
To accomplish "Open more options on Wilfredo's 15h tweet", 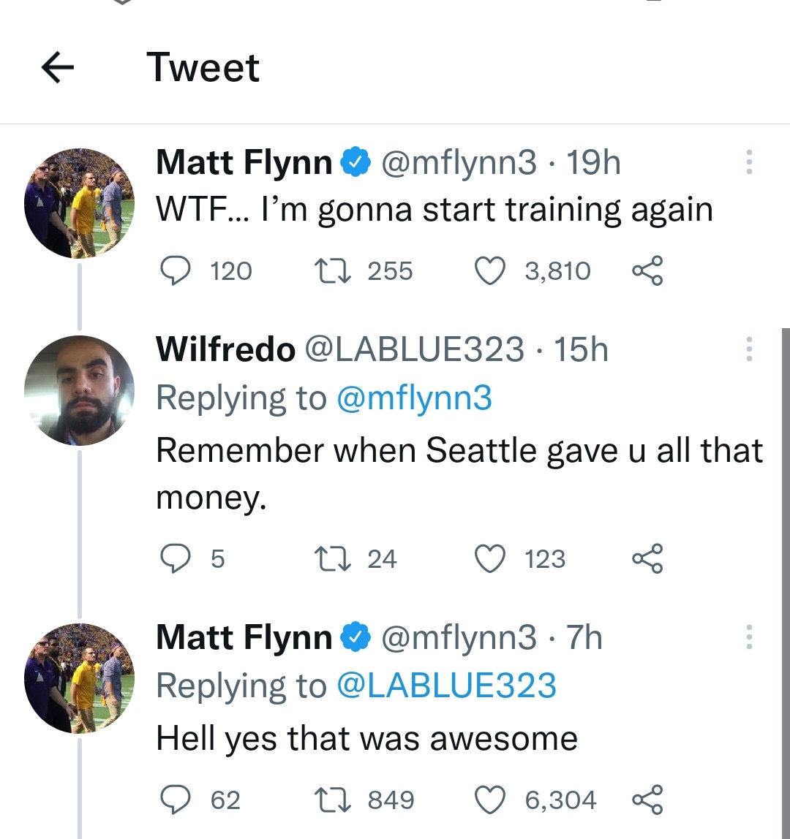I will (748, 349).
